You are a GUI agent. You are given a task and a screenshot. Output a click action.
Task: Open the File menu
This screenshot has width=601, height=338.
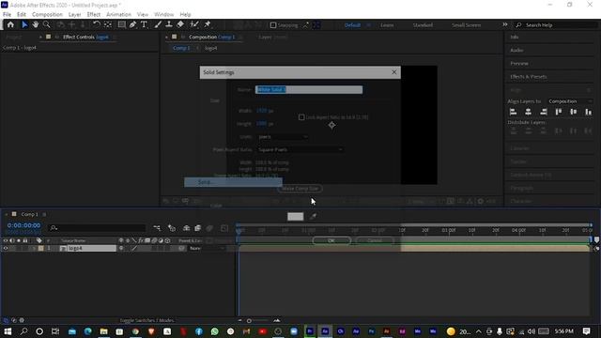tap(7, 14)
